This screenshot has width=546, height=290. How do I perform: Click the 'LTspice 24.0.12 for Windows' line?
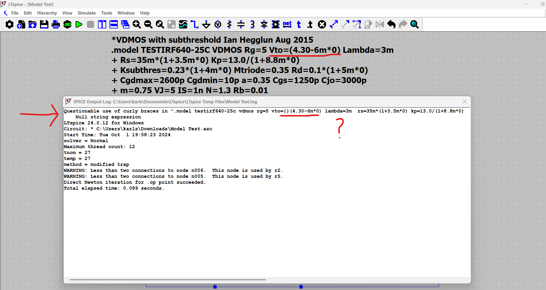[104, 123]
